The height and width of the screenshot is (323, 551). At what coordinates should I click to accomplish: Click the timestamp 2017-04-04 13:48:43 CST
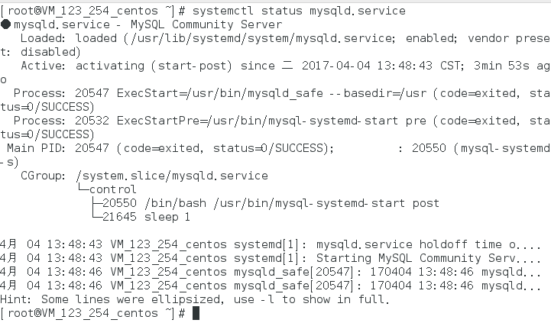pos(381,66)
